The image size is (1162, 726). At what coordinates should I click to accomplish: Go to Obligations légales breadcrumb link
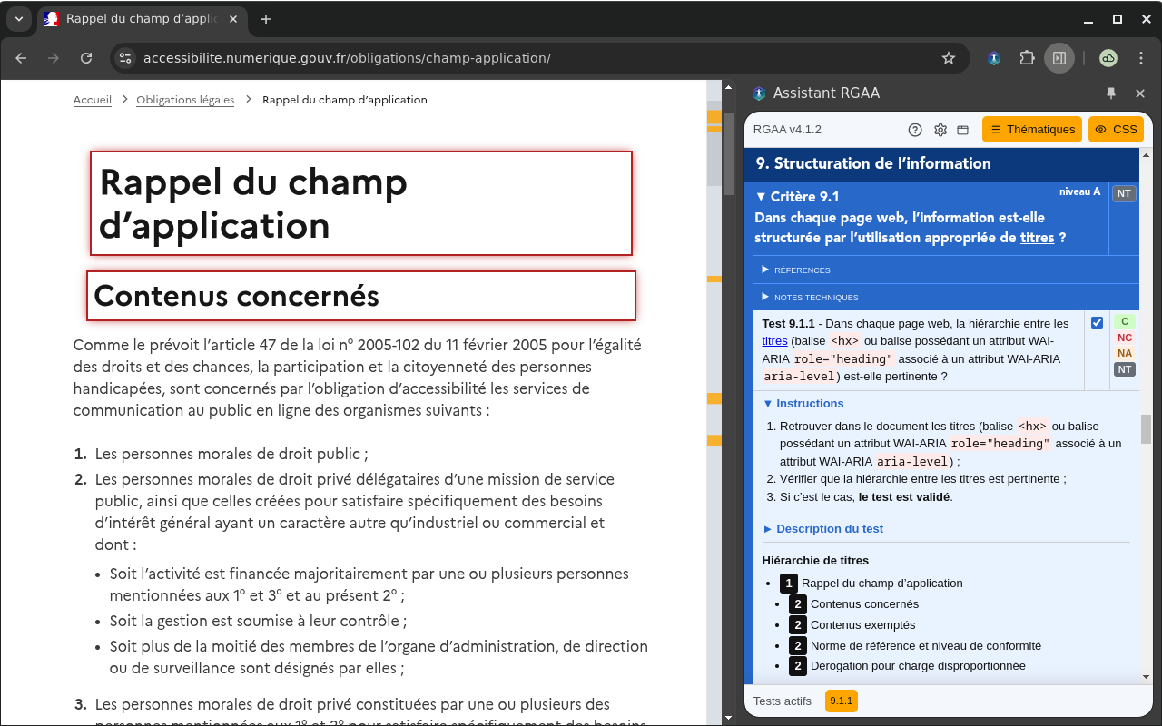[185, 100]
